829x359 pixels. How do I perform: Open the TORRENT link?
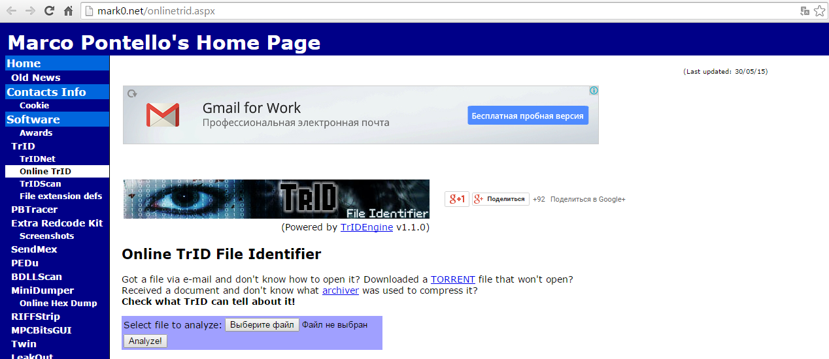click(453, 279)
